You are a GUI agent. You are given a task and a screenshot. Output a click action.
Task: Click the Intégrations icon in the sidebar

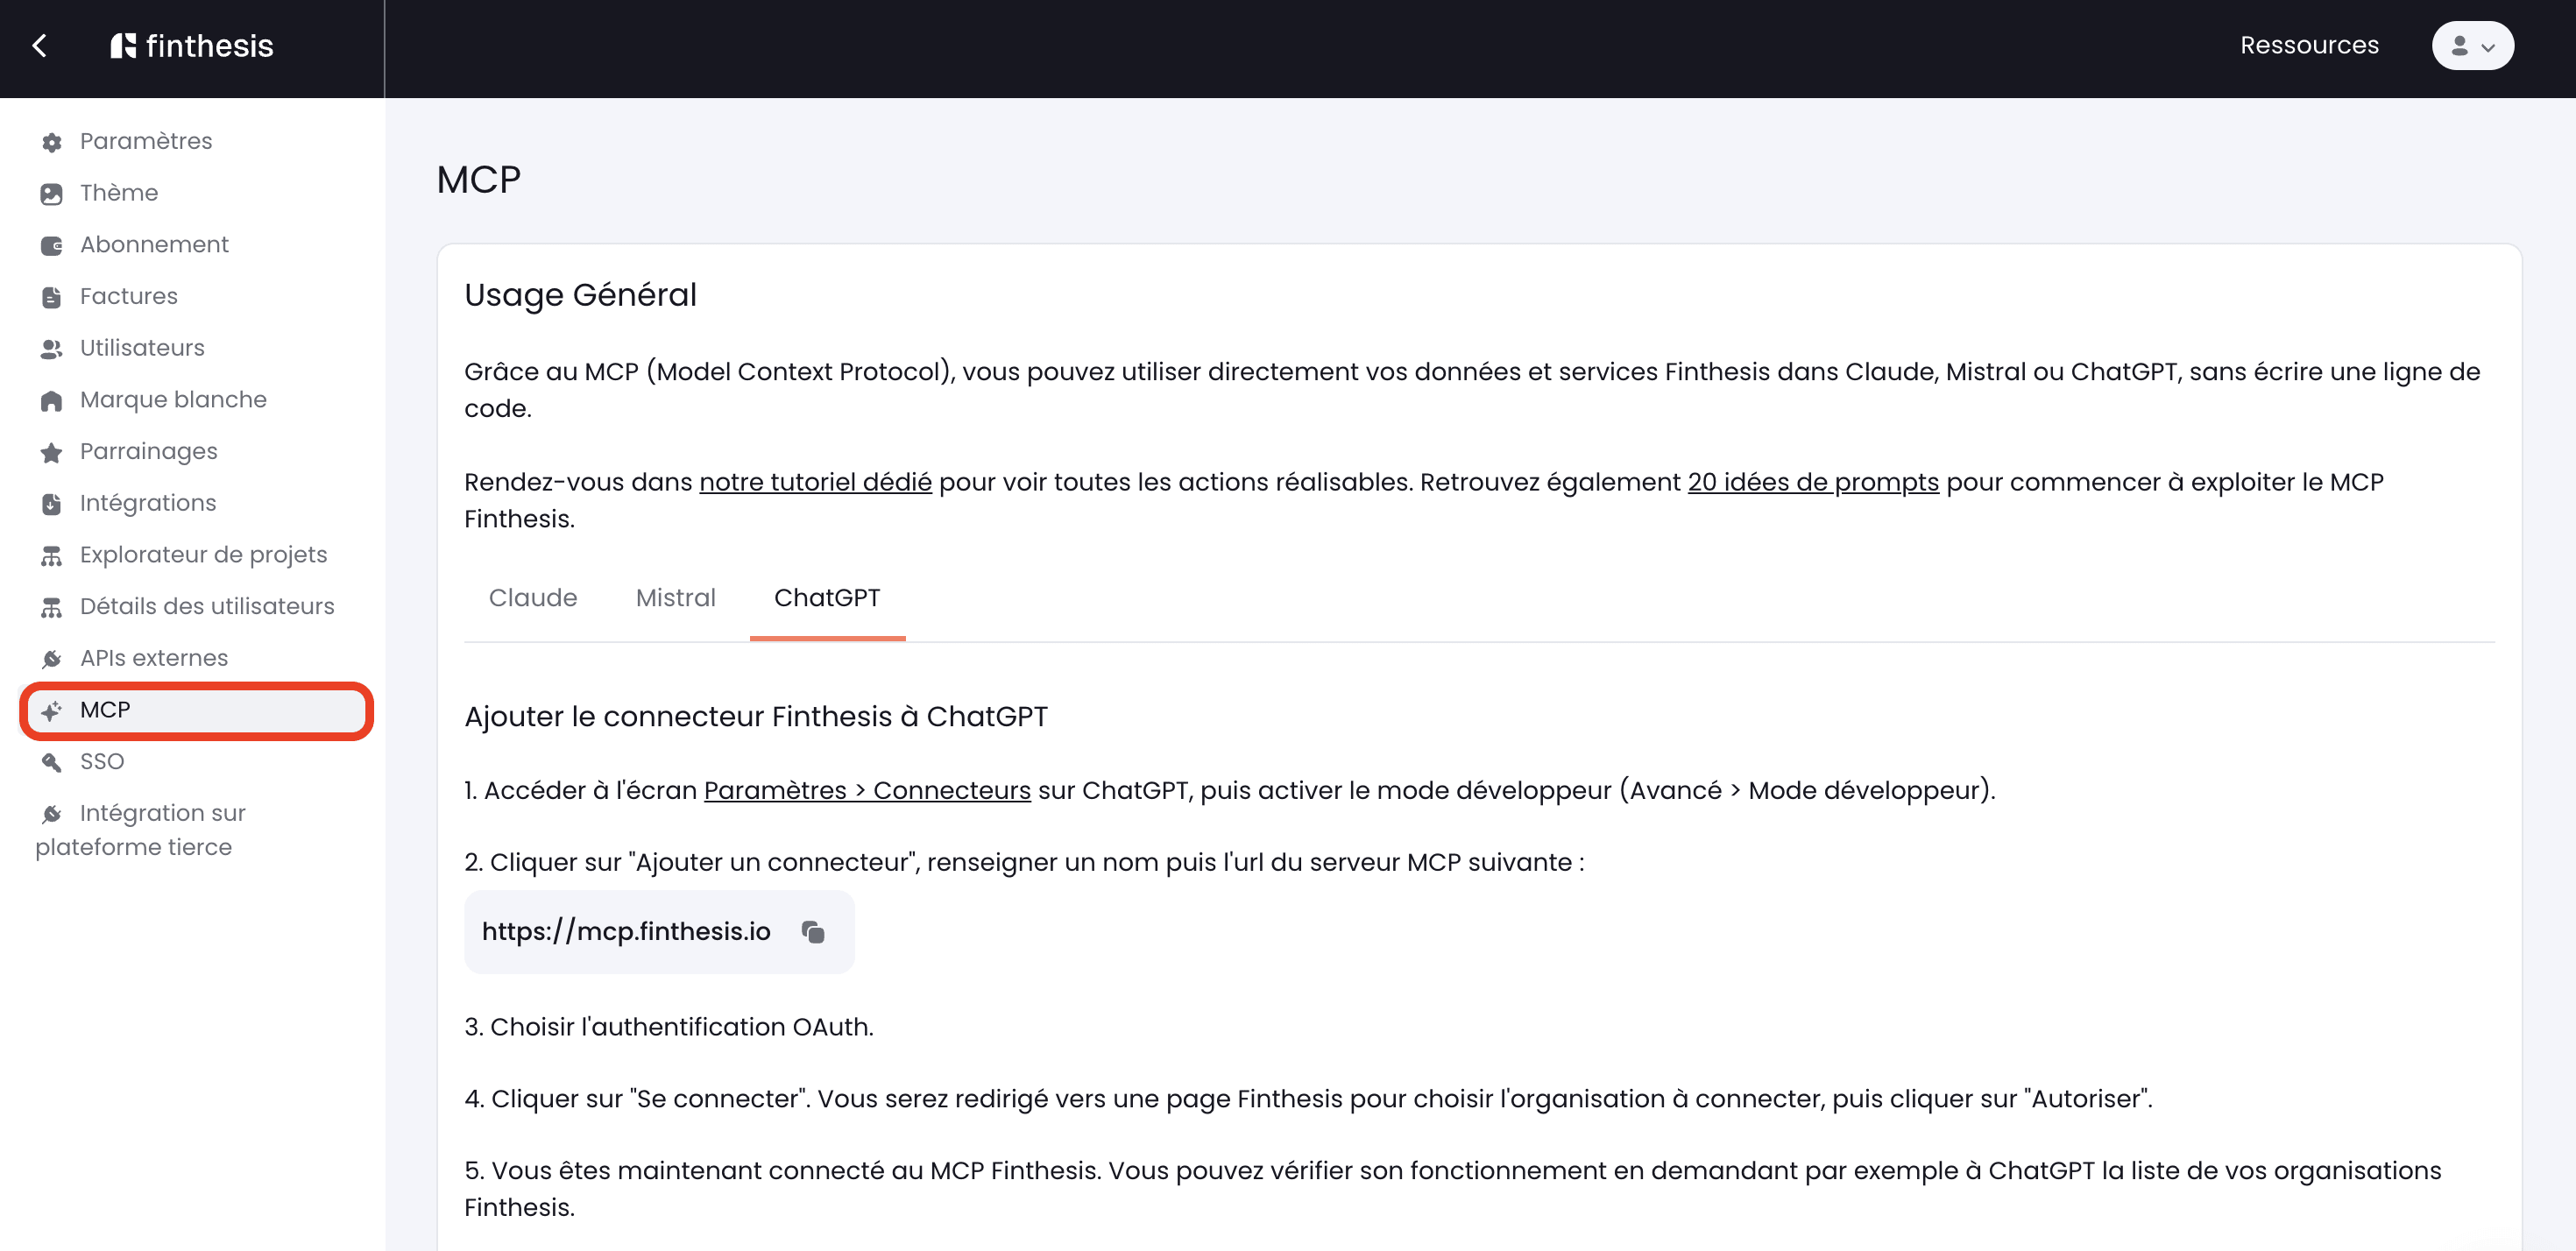[52, 504]
